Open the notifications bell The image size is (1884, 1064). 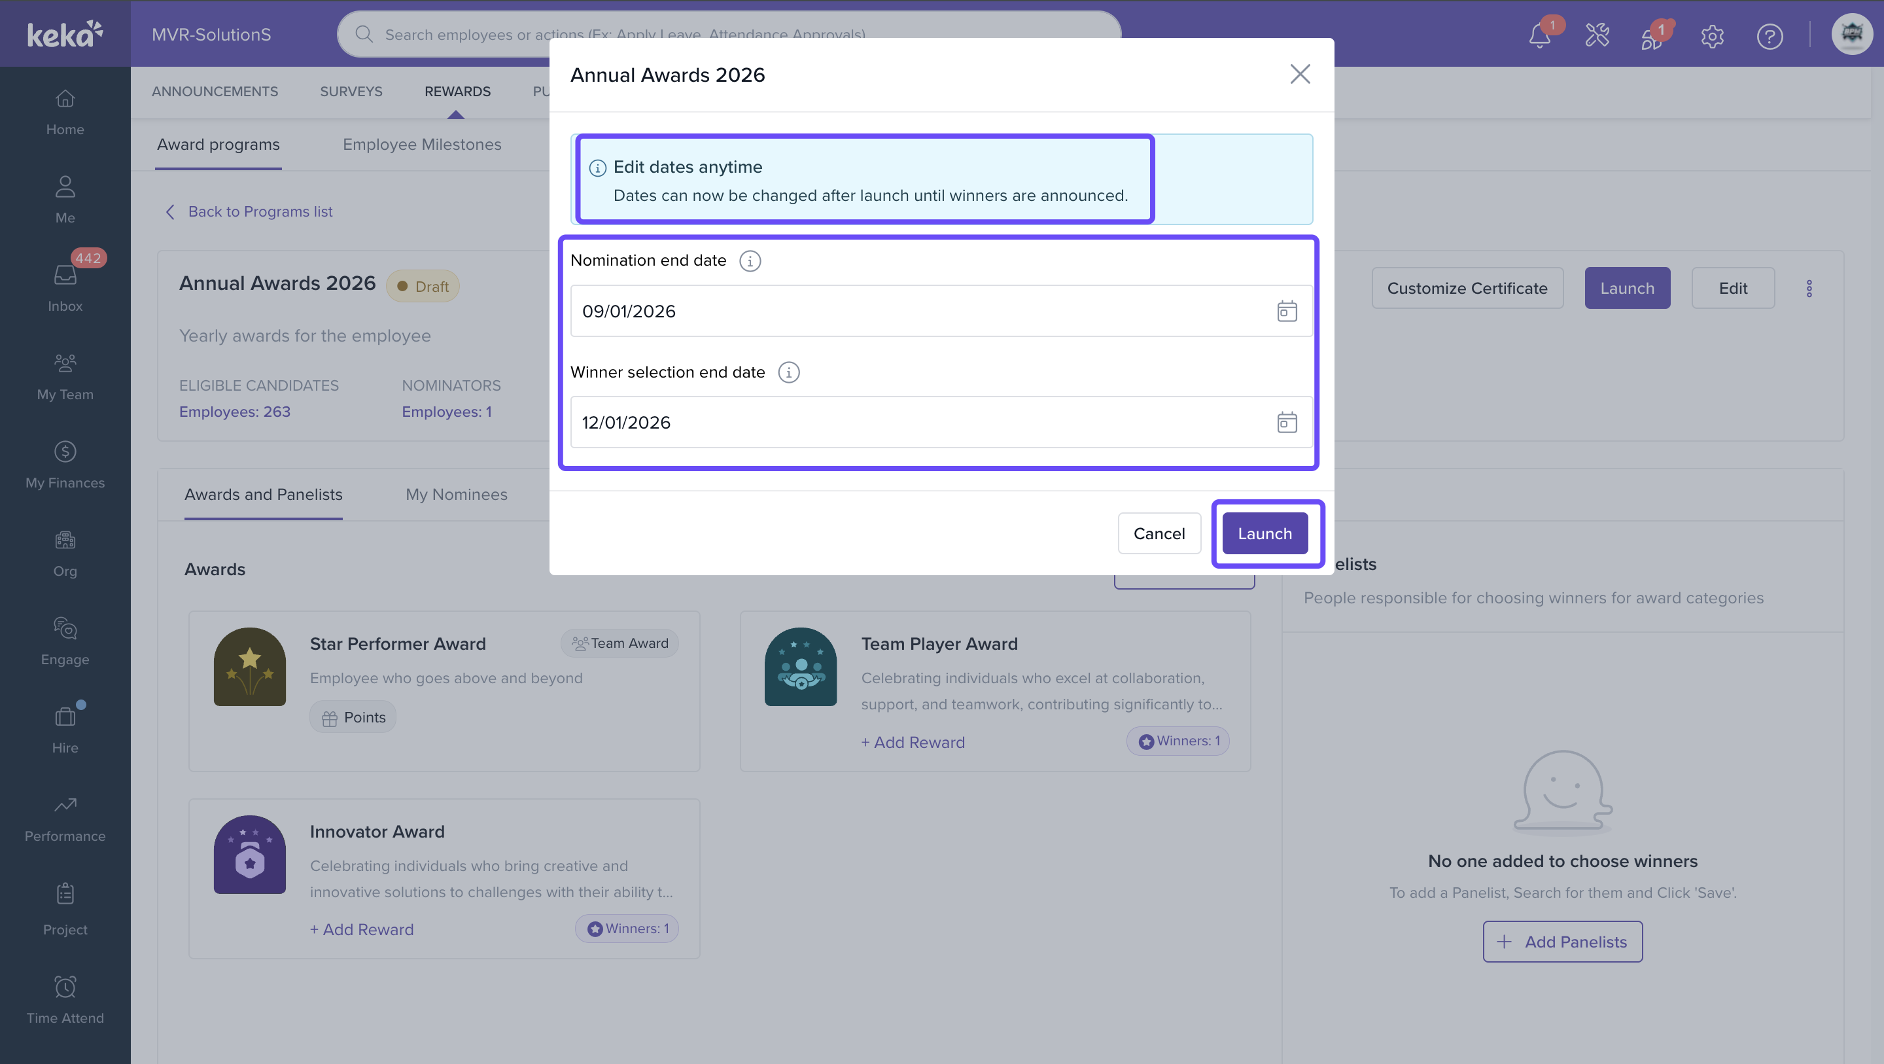(x=1539, y=35)
